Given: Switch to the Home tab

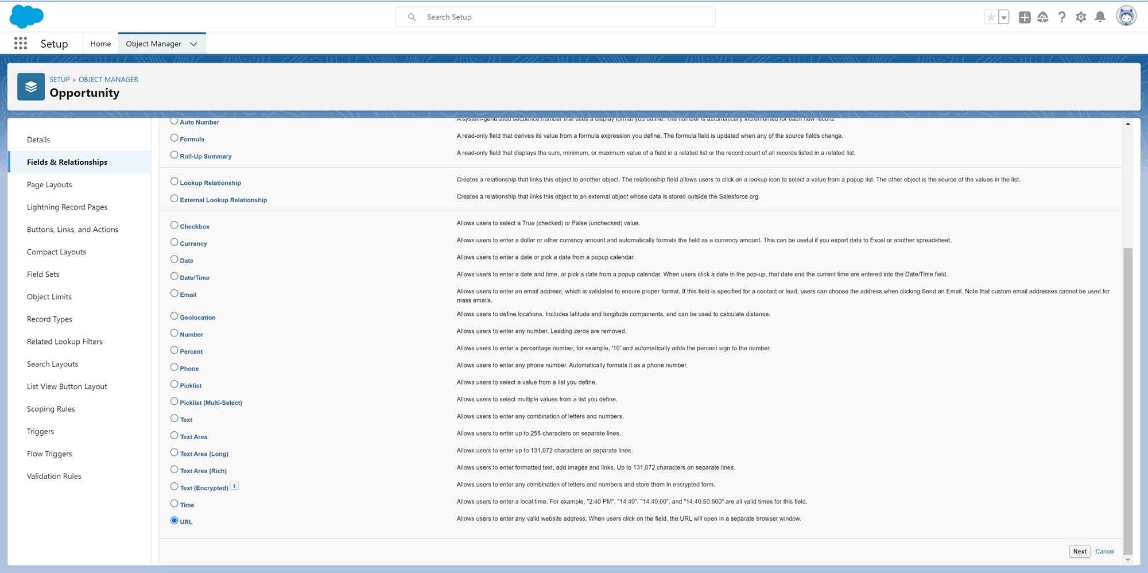Looking at the screenshot, I should coord(100,44).
